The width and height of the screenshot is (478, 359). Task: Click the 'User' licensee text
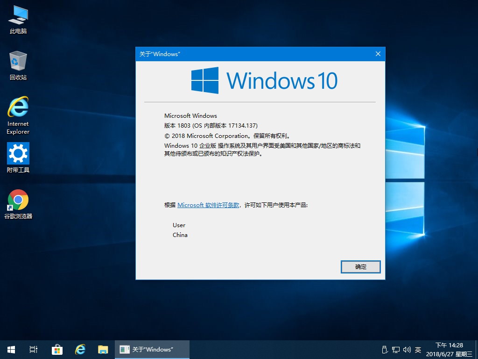click(x=179, y=225)
